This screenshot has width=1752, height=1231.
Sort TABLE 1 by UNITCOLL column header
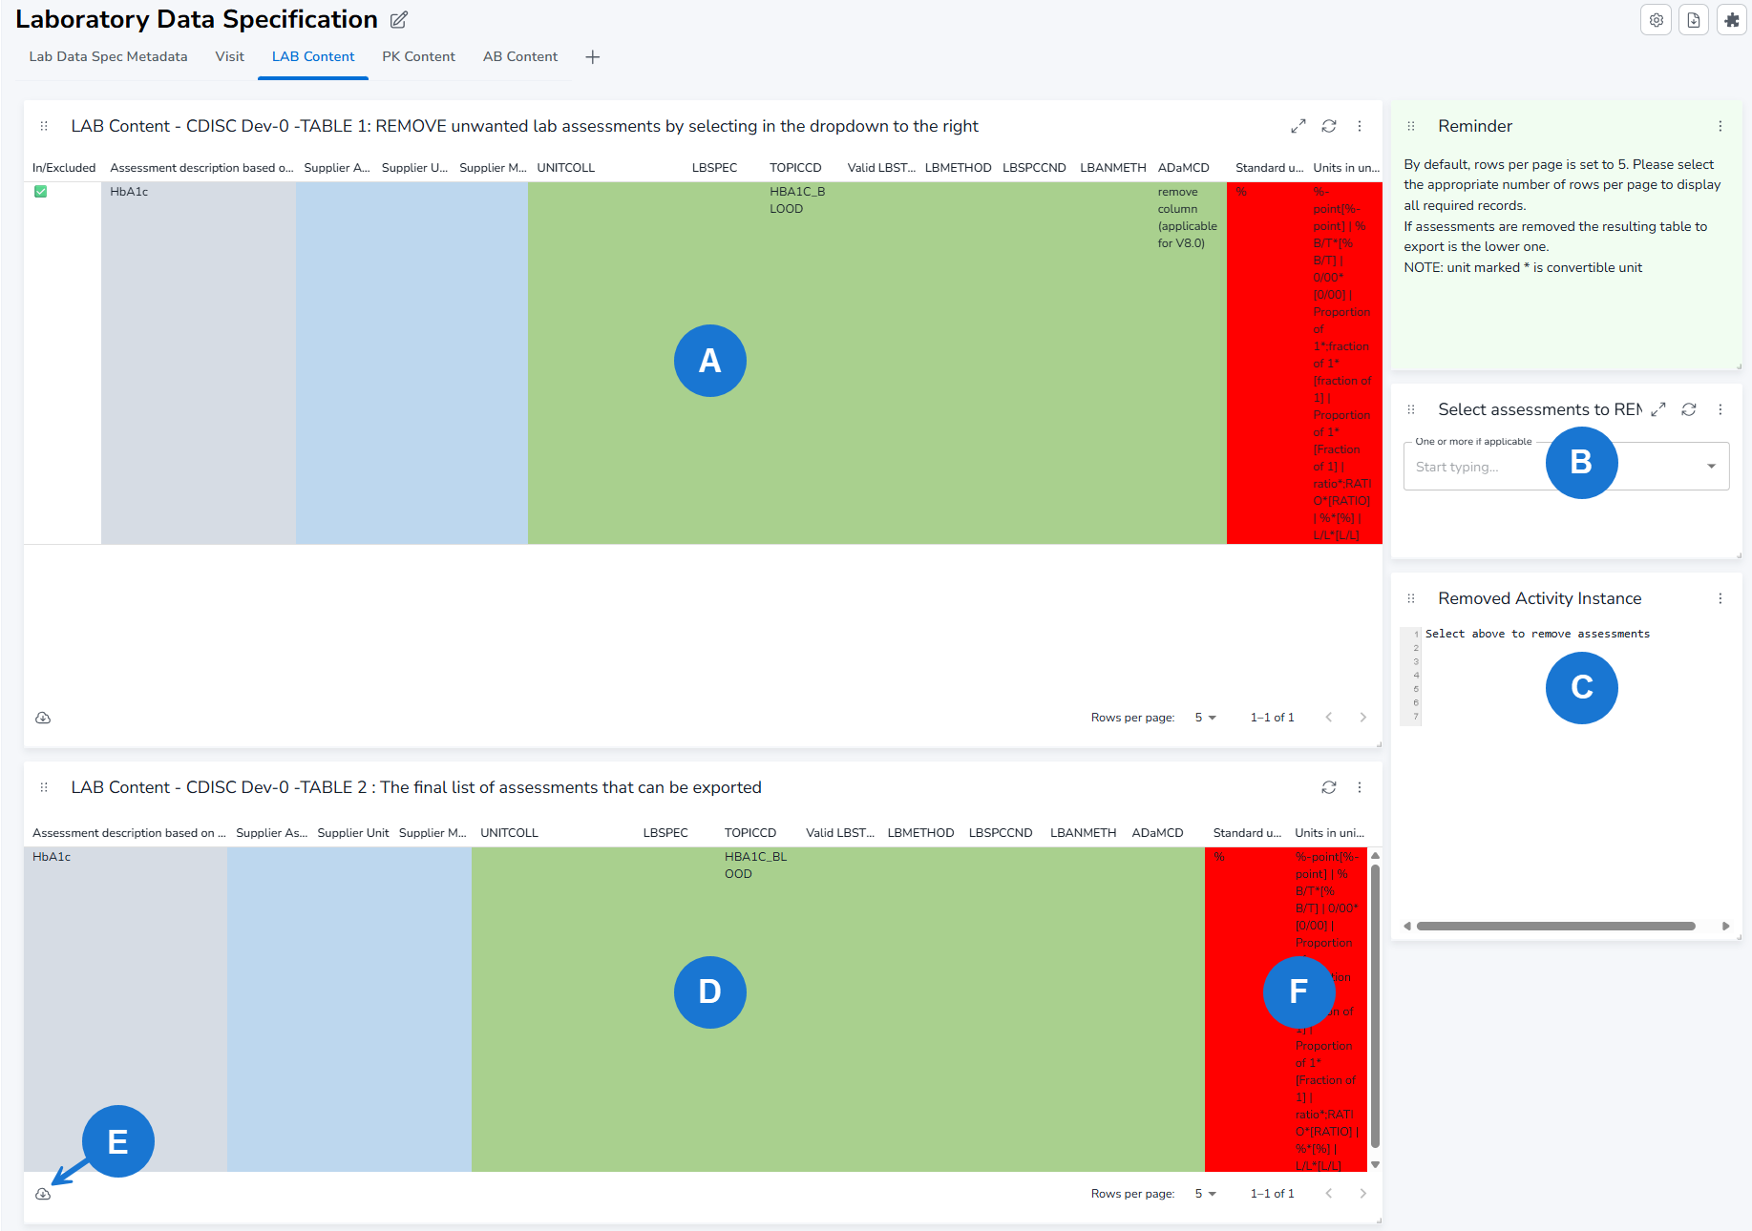tap(566, 168)
